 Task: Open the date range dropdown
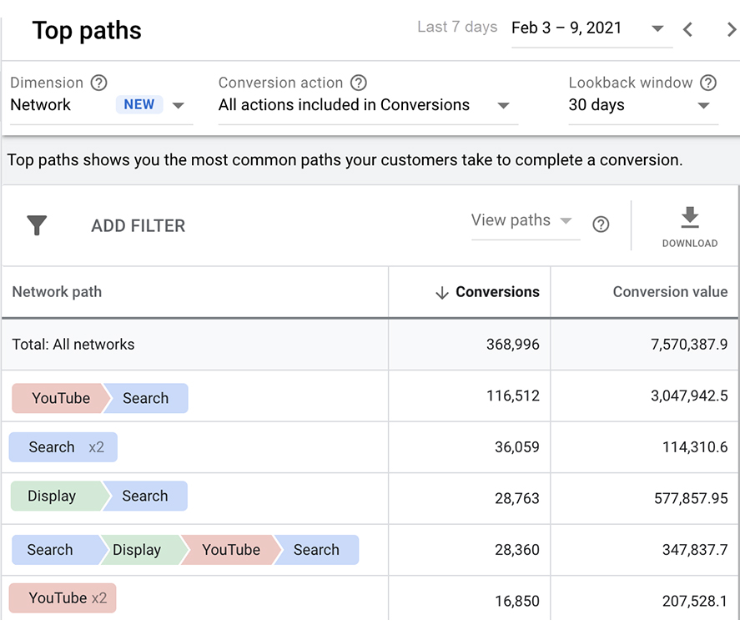click(591, 28)
